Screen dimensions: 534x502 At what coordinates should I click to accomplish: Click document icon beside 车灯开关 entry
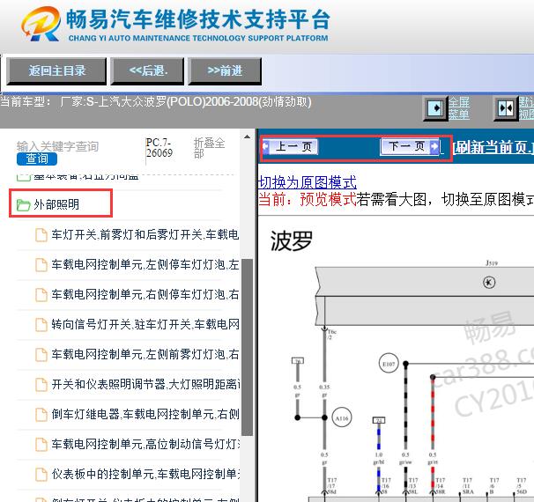click(x=41, y=235)
